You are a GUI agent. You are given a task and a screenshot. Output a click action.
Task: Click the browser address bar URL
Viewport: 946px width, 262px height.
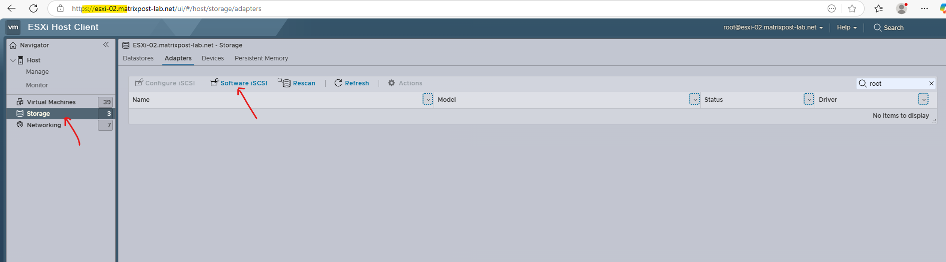[x=166, y=8]
